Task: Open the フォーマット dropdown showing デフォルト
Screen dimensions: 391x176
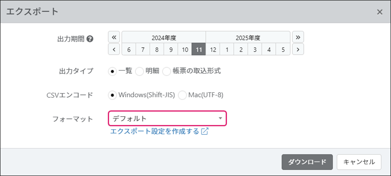Action: pyautogui.click(x=167, y=119)
